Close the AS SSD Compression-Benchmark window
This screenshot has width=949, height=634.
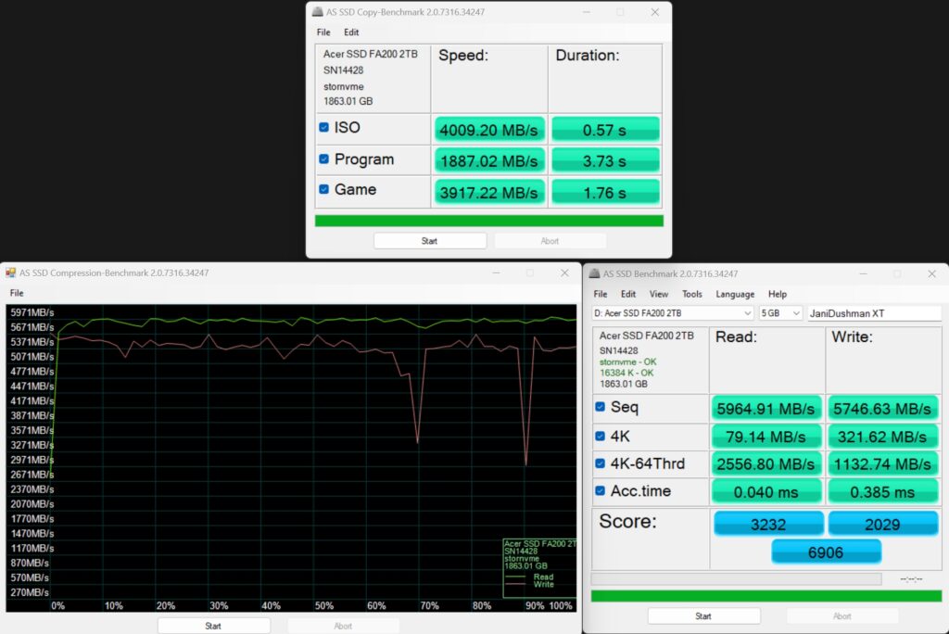tap(564, 273)
